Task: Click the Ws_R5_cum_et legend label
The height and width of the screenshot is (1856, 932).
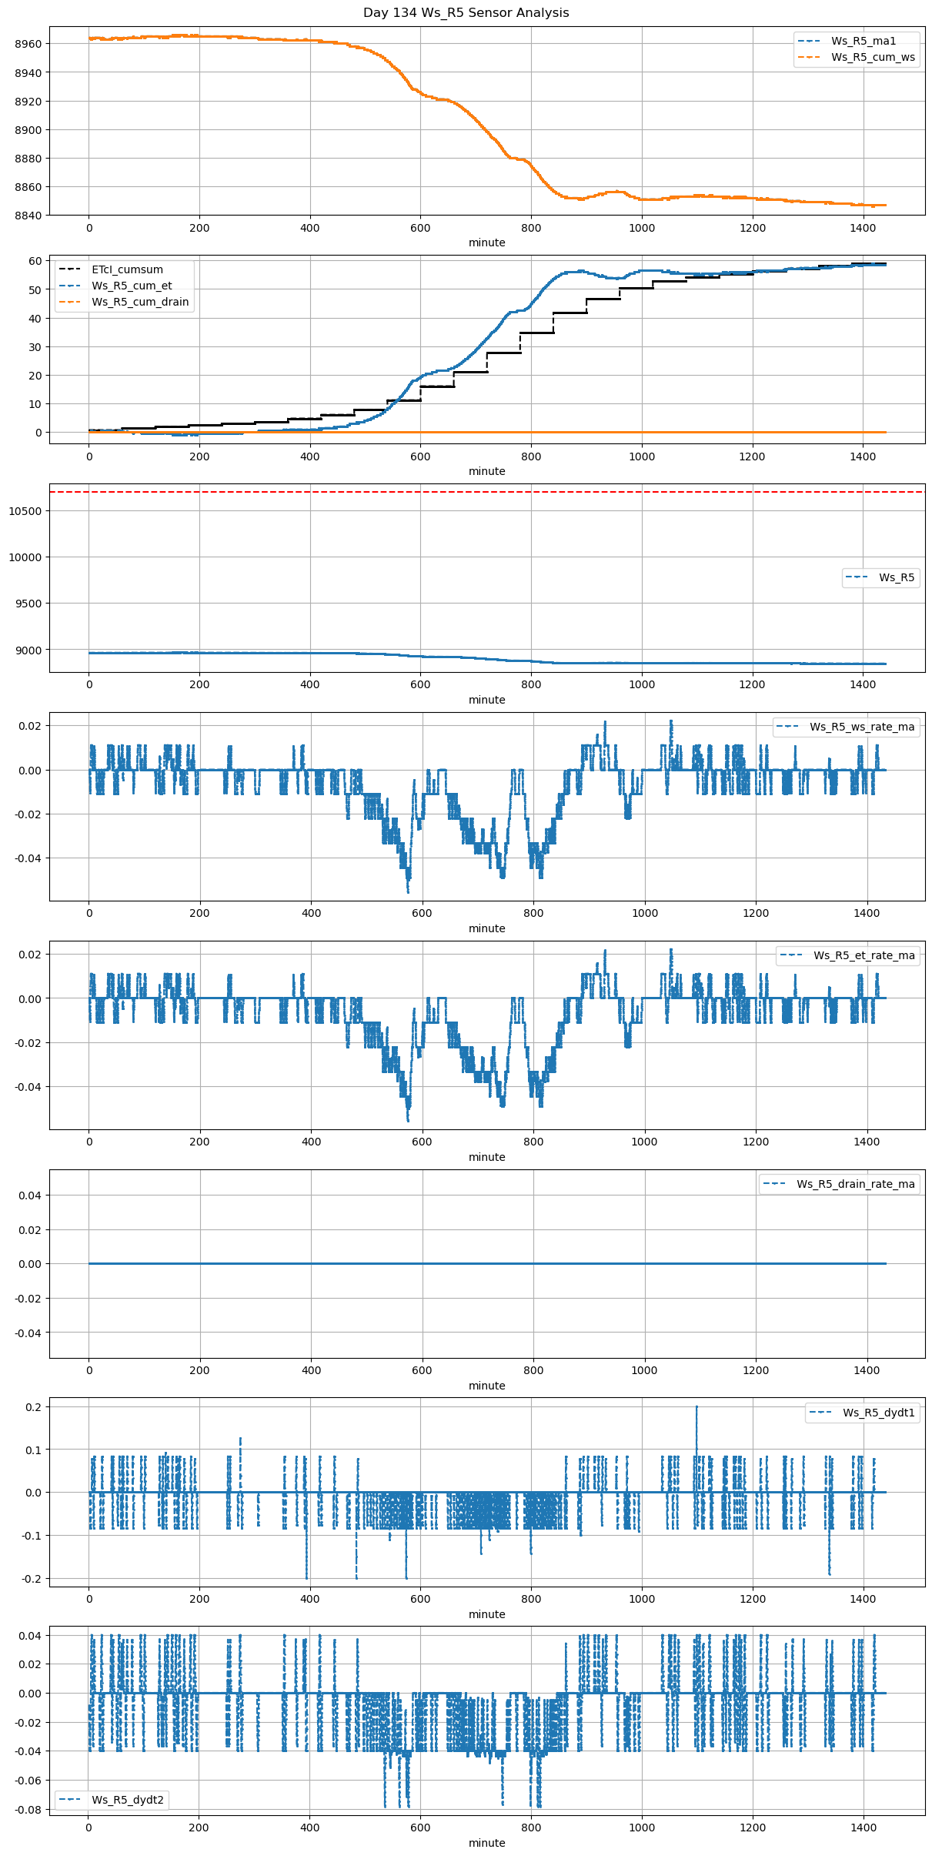Action: pyautogui.click(x=132, y=286)
